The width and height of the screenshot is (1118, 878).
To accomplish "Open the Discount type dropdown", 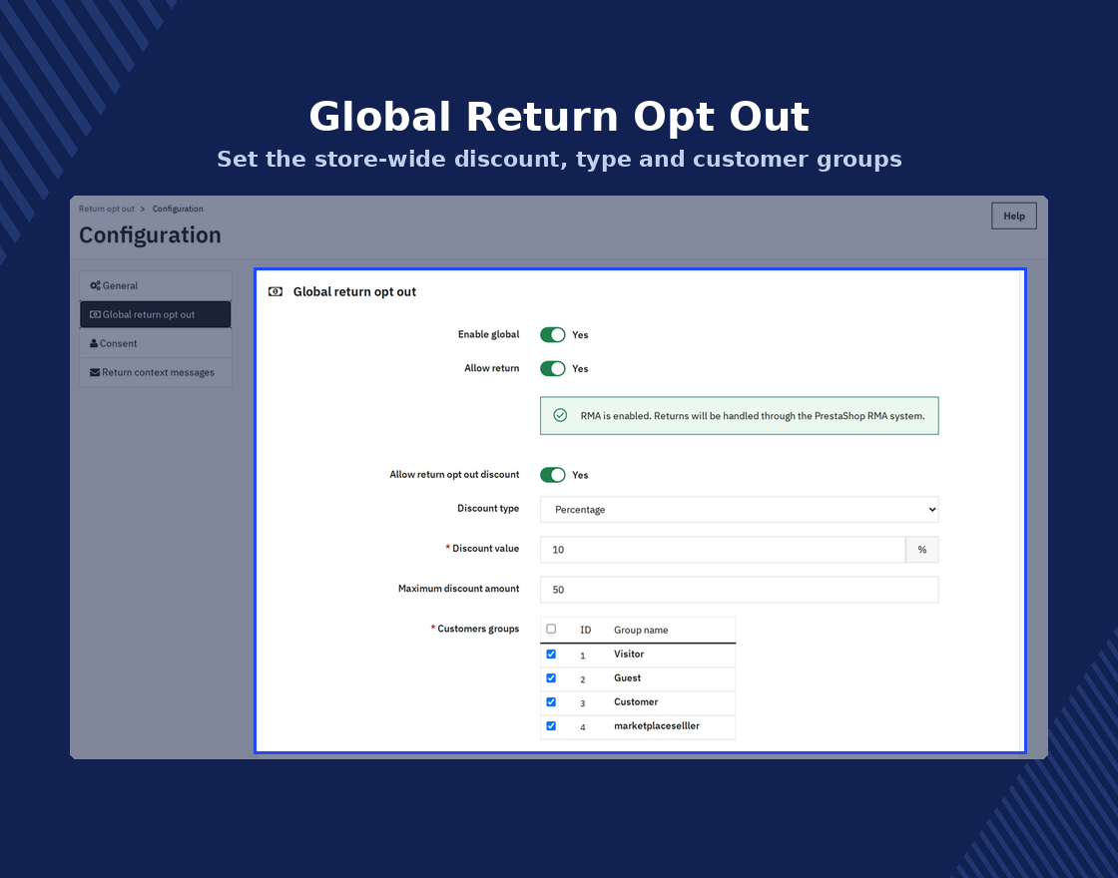I will coord(740,510).
